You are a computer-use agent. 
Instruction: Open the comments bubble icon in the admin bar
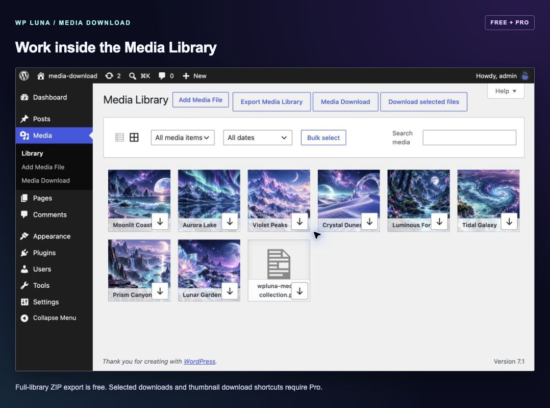(x=162, y=76)
